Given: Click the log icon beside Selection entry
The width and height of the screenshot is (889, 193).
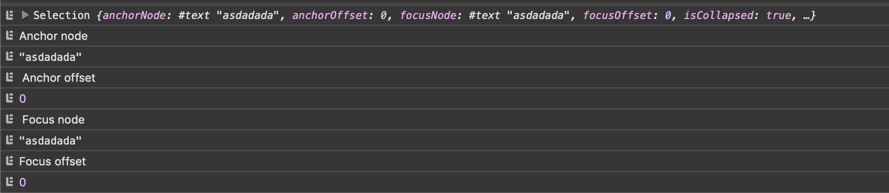Looking at the screenshot, I should 9,15.
